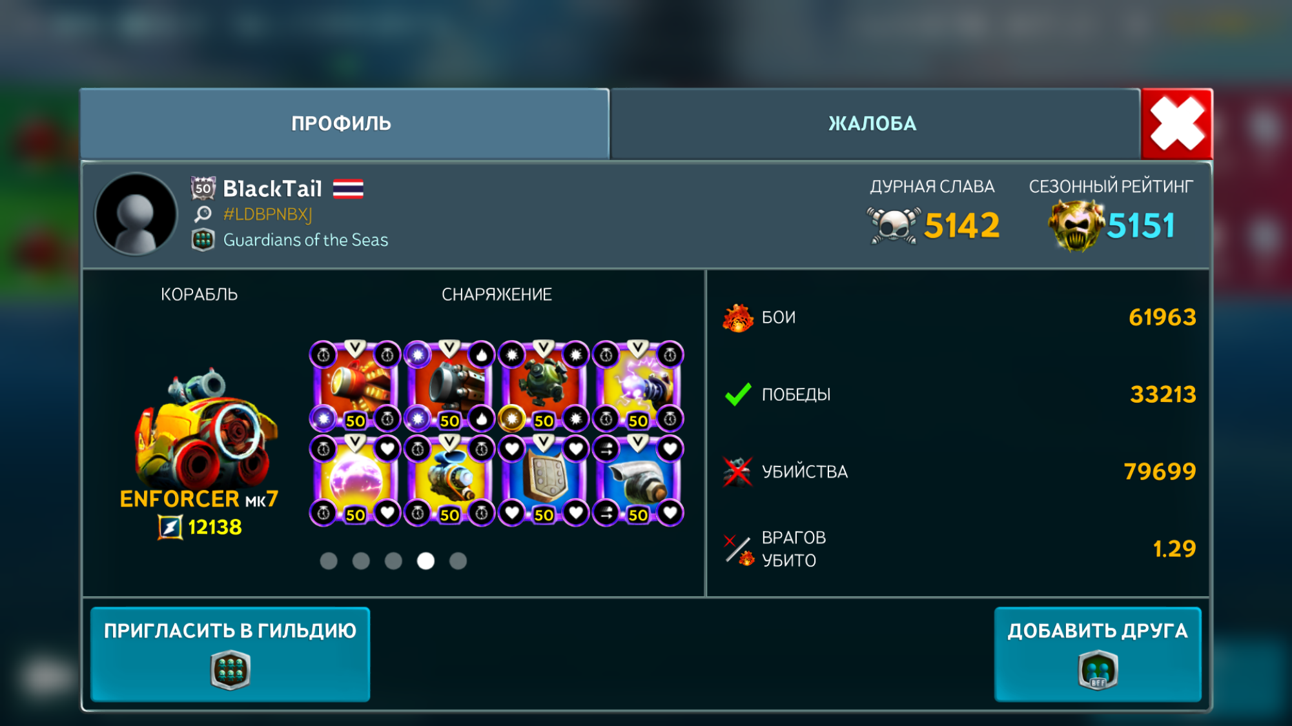Viewport: 1292px width, 726px height.
Task: Click the player tag #LDBPNBXJ
Action: pyautogui.click(x=267, y=214)
